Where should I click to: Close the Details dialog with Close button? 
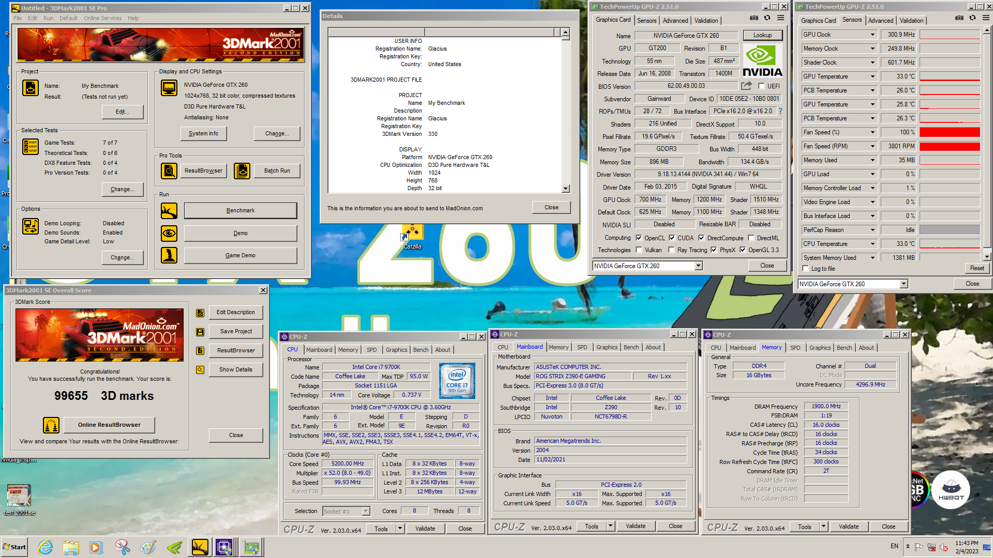(x=551, y=207)
